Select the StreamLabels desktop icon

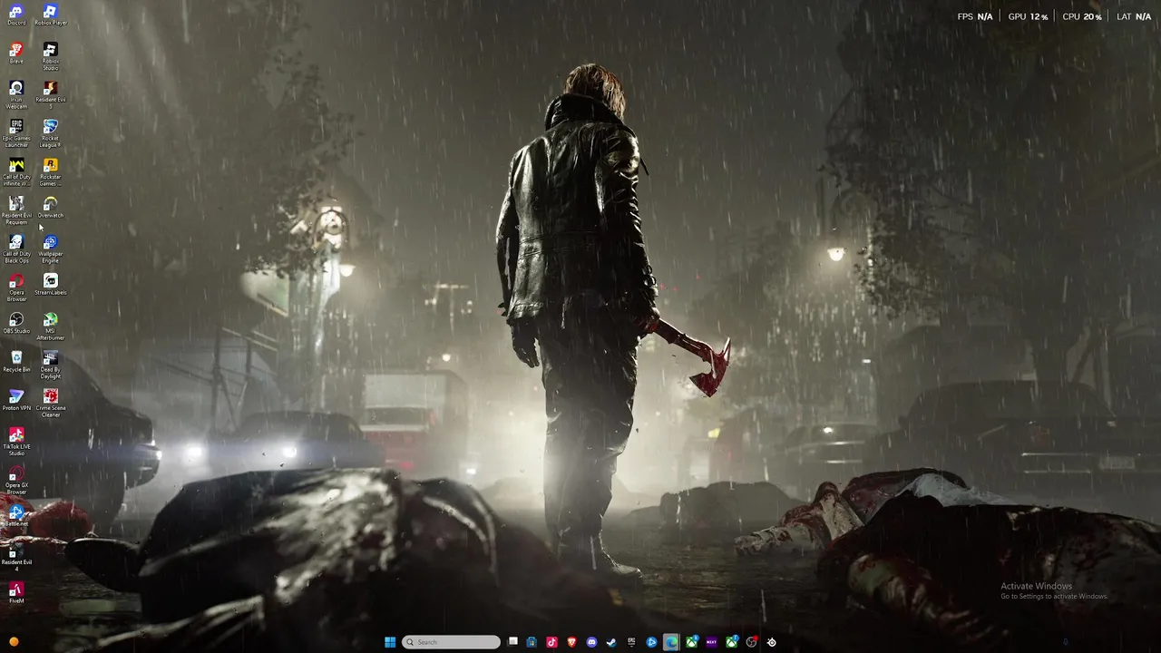(x=51, y=285)
